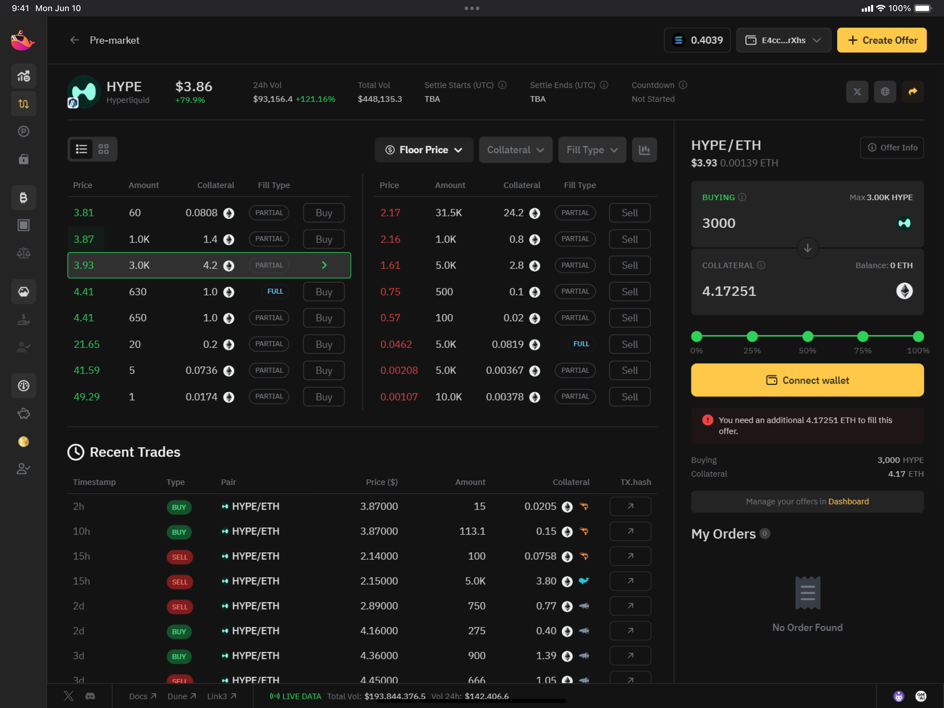Expand selected 3.93 offer row chevron
Viewport: 944px width, 708px height.
click(x=324, y=265)
